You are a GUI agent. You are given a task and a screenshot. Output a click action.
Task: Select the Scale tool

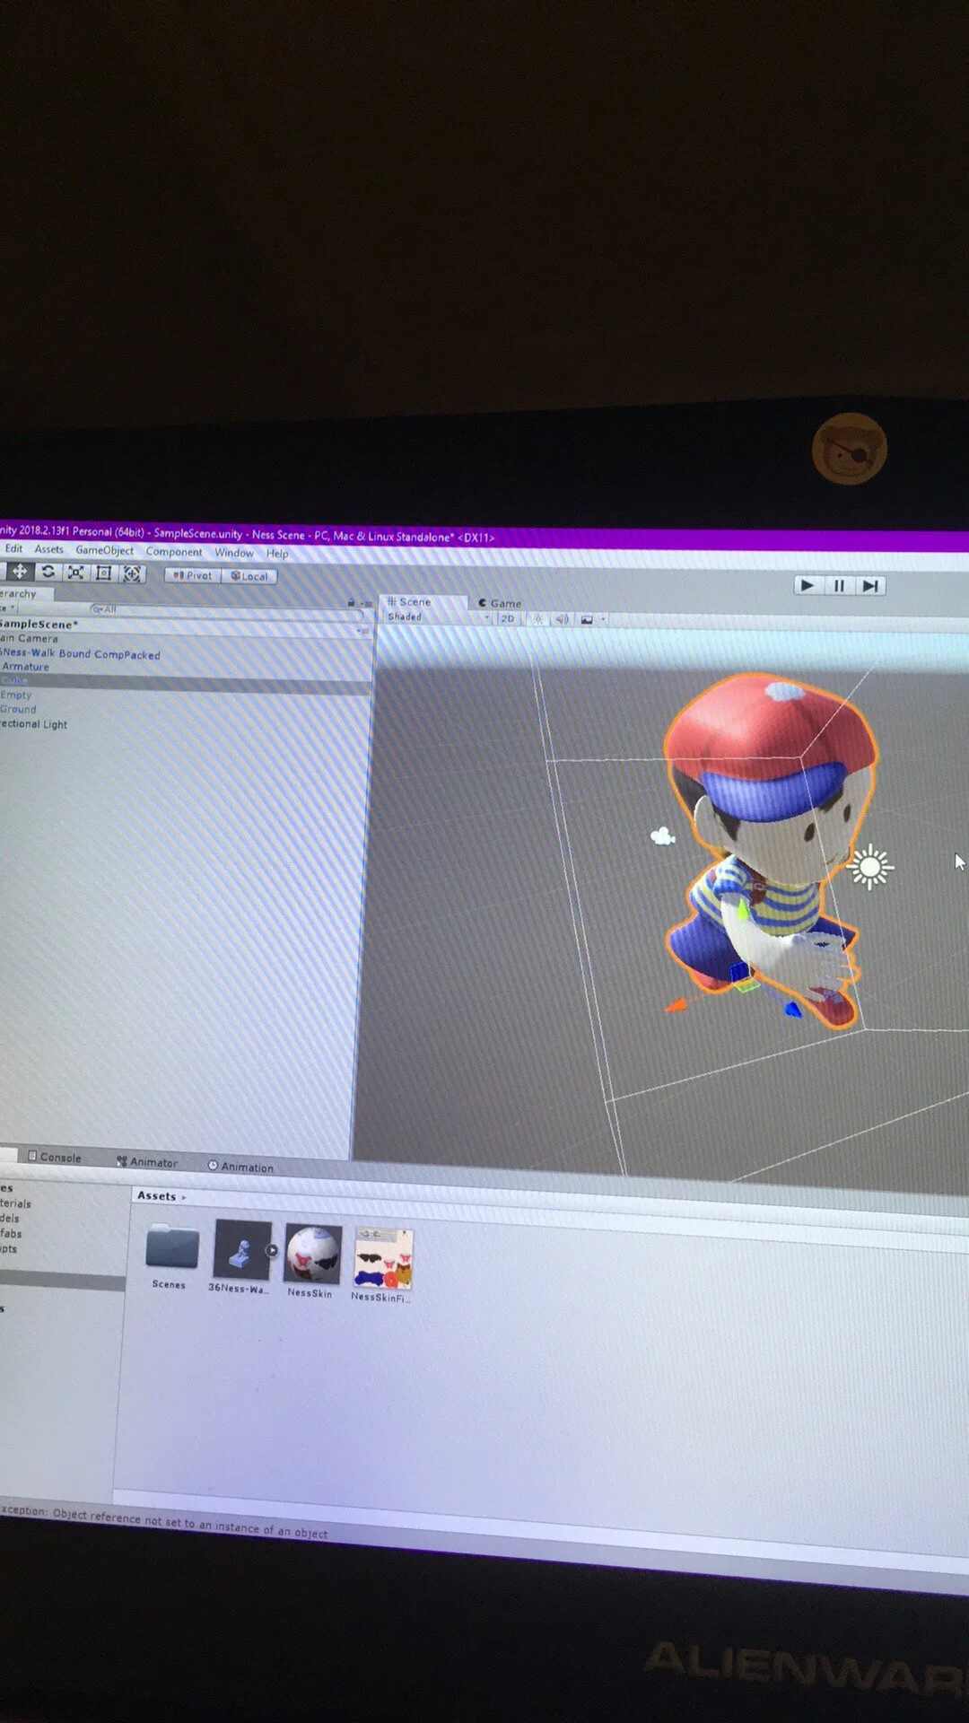[x=75, y=573]
